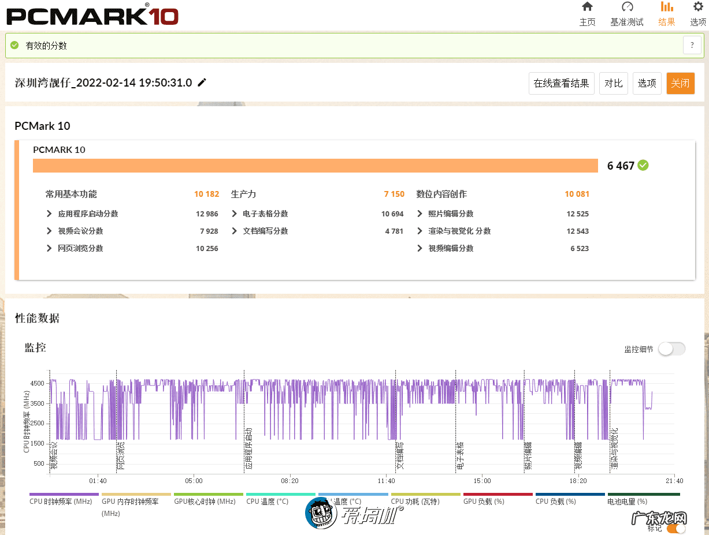Click the result name 深圳湾靓仔_2022-02-14 19:50:31.0
Screen dimensions: 709x535
click(103, 83)
